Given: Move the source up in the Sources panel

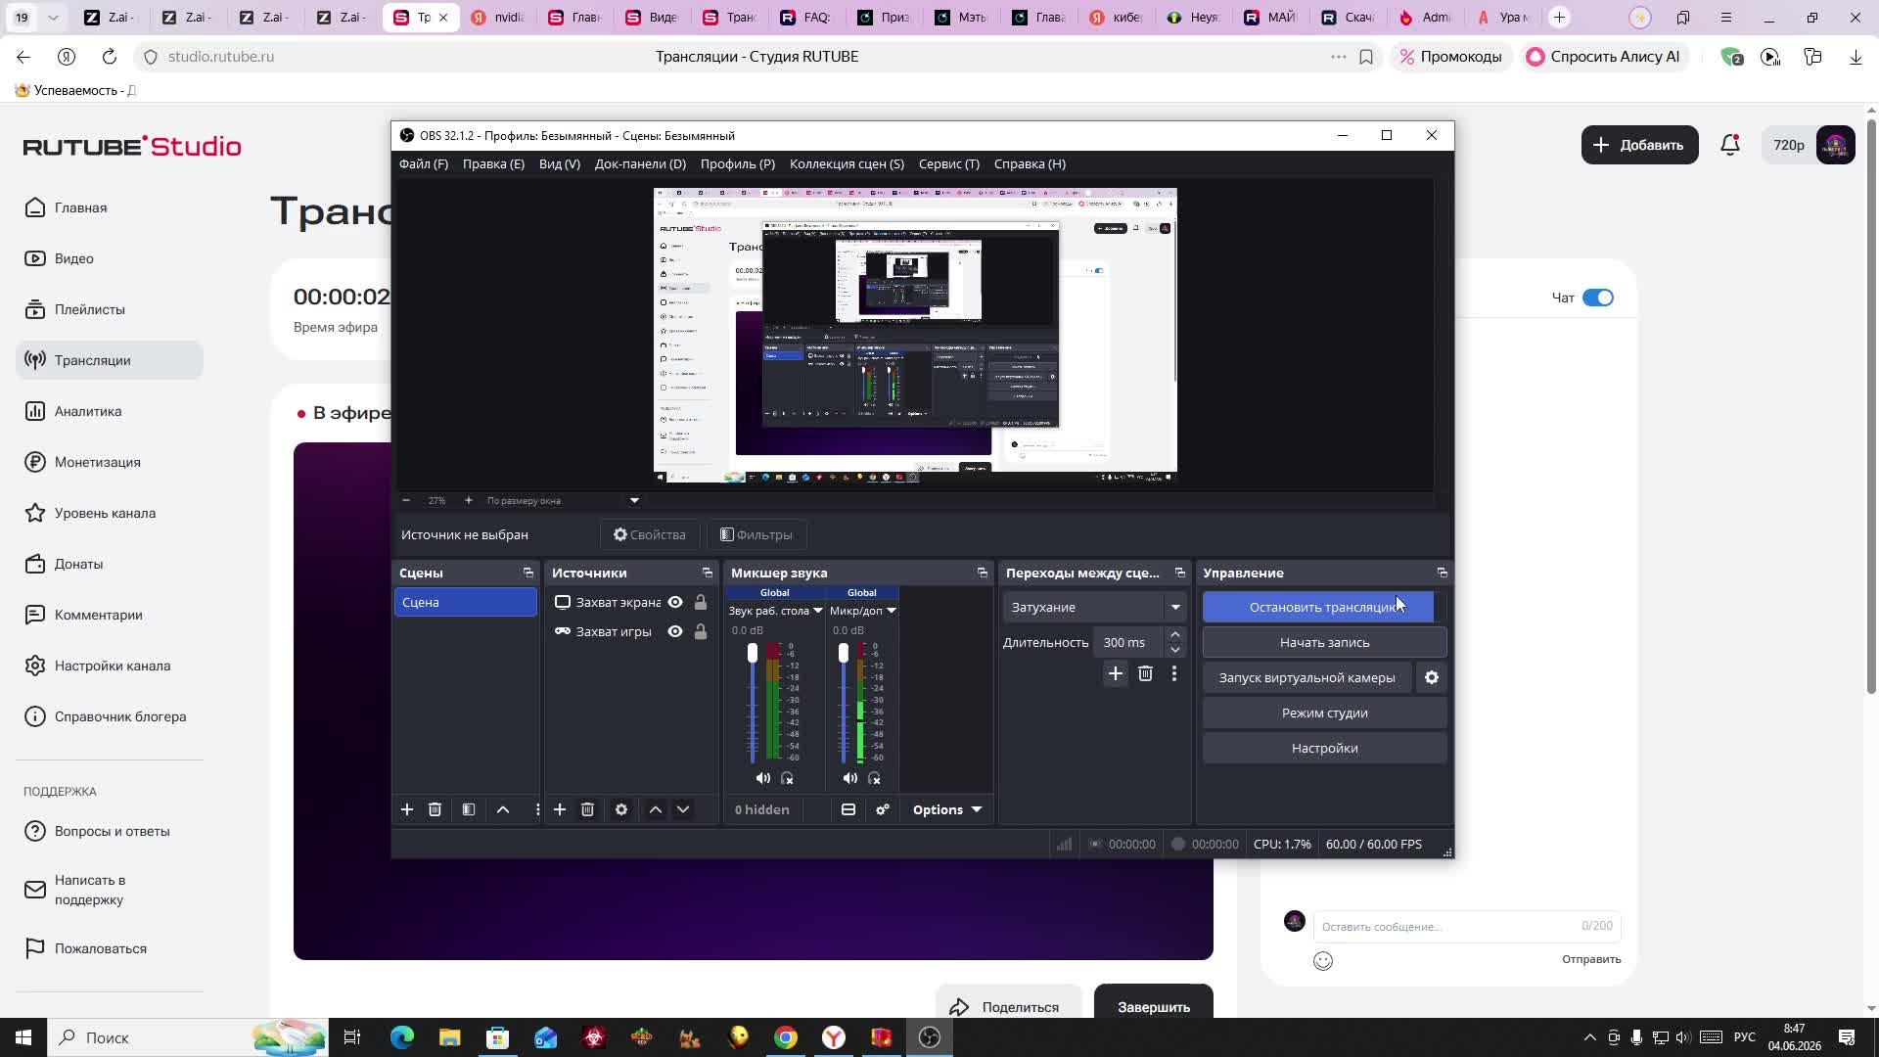Looking at the screenshot, I should pos(656,809).
